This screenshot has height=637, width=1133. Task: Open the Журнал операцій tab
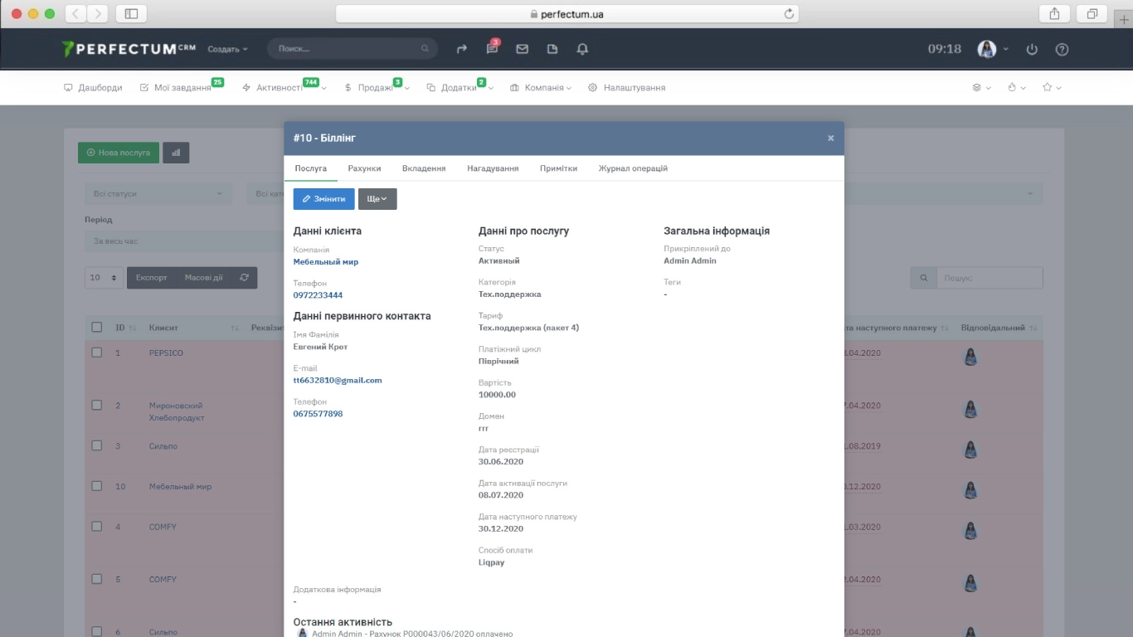coord(633,168)
